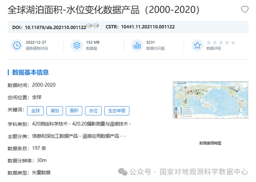Rate the dataset with the first star
The image size is (256, 182).
(209, 43)
